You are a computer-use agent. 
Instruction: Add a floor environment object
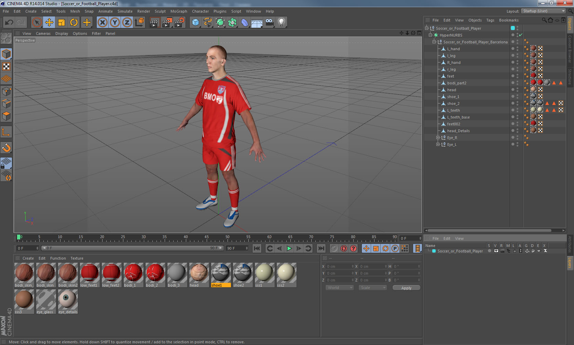click(x=257, y=23)
